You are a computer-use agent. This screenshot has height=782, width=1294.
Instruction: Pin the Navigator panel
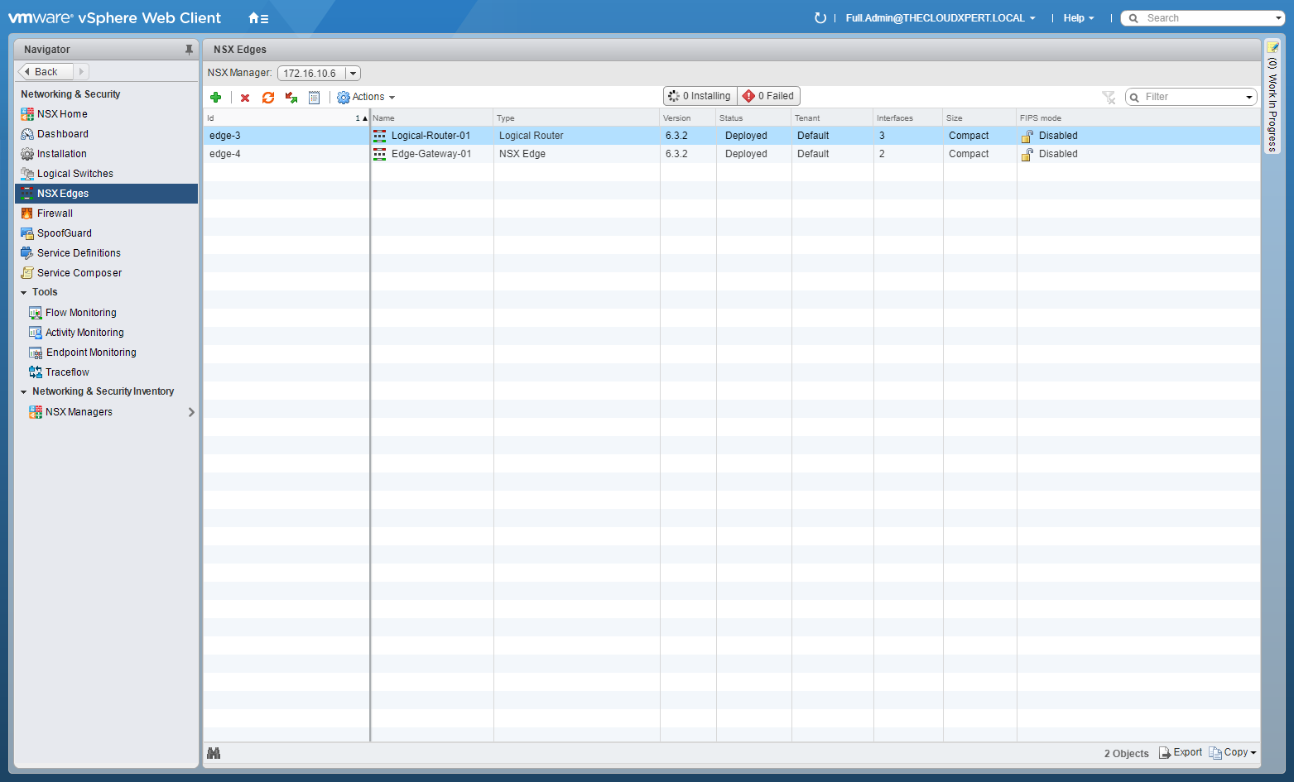click(189, 50)
